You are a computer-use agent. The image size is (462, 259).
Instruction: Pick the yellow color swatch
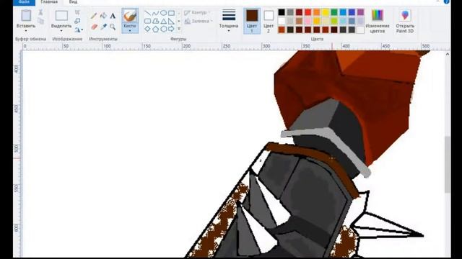coord(326,12)
